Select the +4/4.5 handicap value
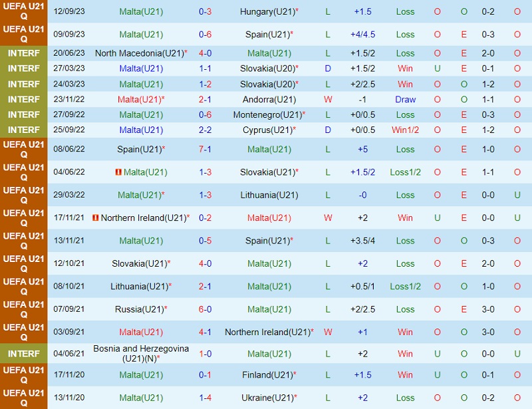532x409 pixels. 362,34
